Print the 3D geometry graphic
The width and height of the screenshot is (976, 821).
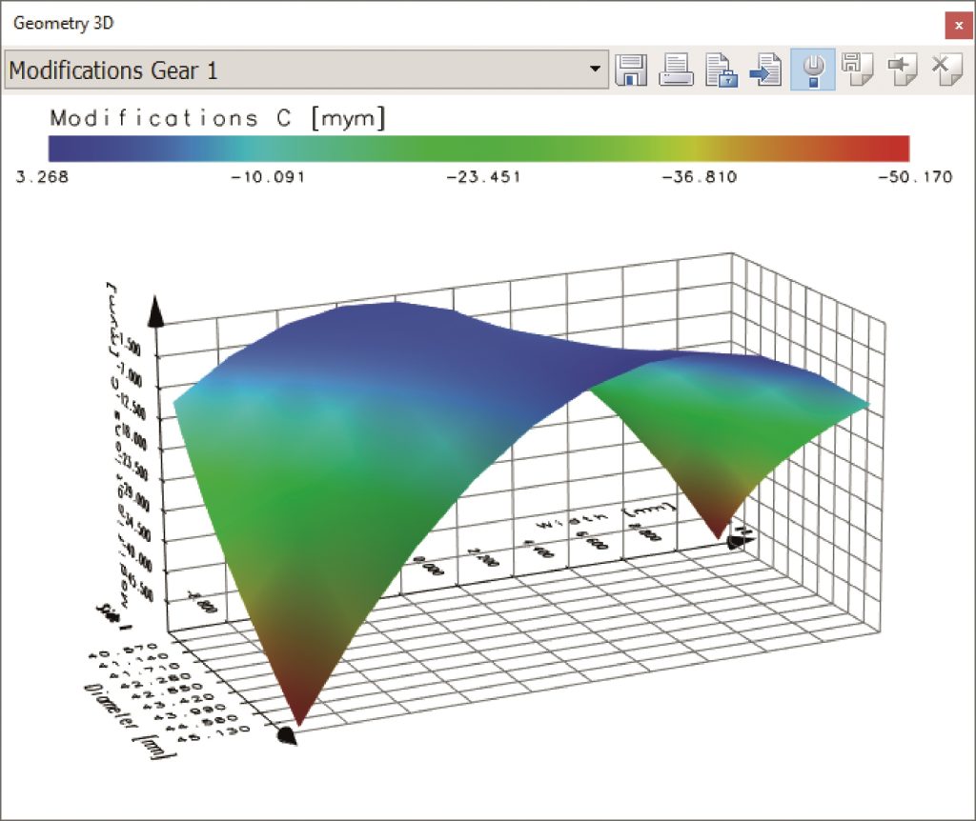point(676,70)
